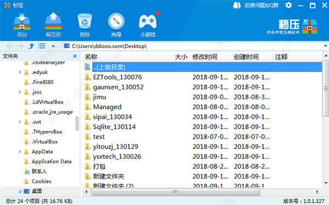Expand the .jssc tree node
Image resolution: width=329 pixels, height=205 pixels.
point(20,92)
